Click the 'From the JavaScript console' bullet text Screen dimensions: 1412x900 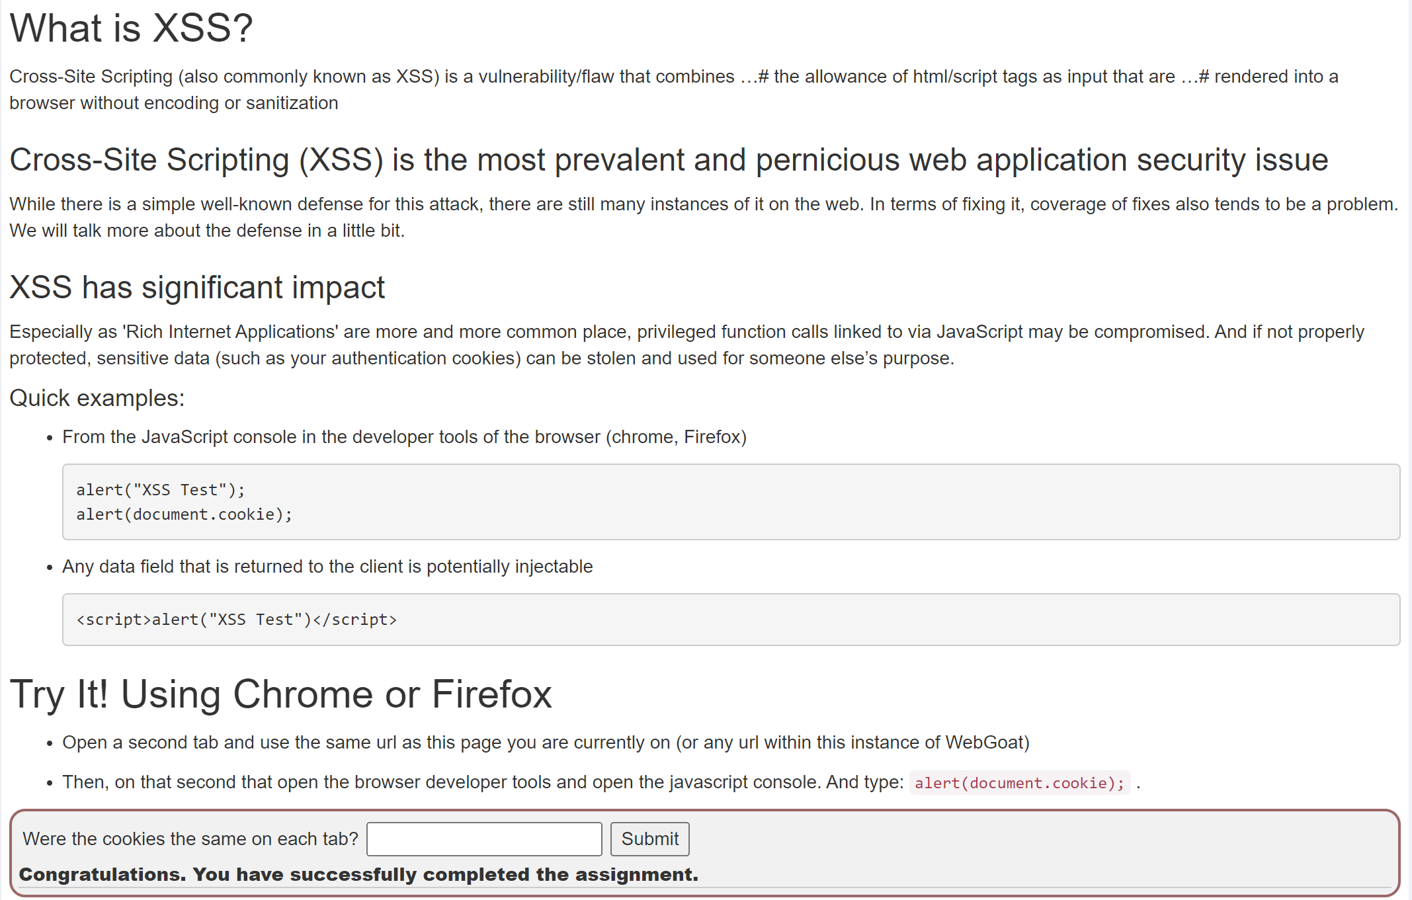tap(404, 437)
